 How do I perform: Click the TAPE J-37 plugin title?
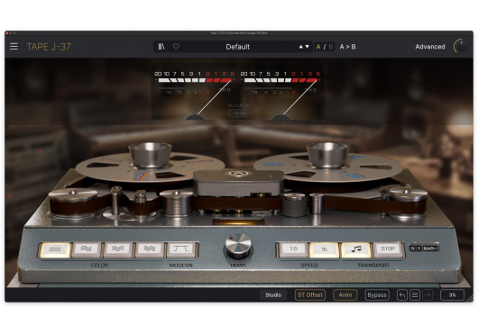(49, 47)
